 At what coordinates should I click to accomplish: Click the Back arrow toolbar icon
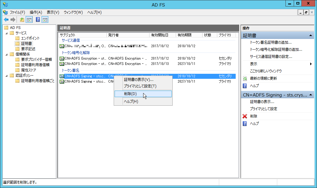[6, 20]
